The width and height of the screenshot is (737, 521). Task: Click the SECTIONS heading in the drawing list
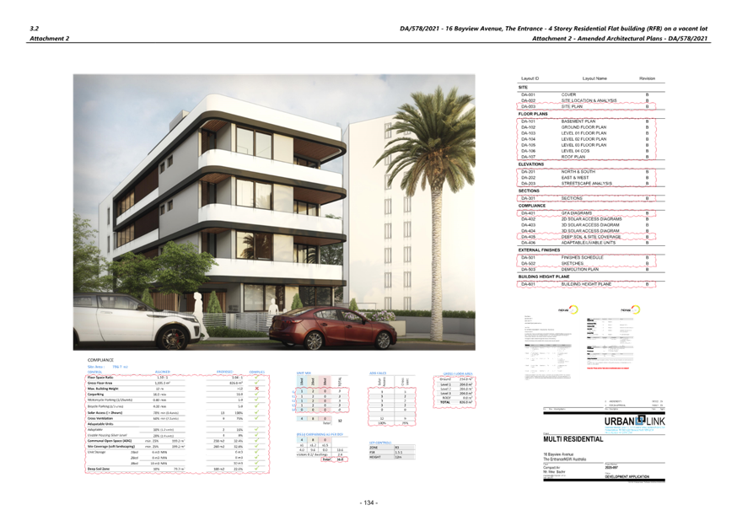529,191
